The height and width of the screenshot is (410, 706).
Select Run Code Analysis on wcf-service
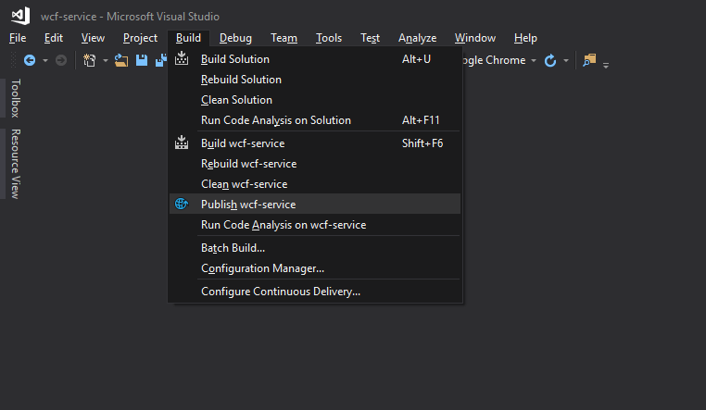[x=315, y=225]
